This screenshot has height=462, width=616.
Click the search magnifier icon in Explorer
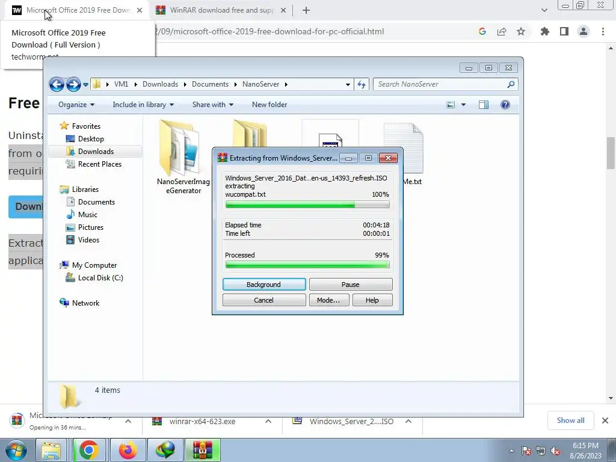(511, 84)
